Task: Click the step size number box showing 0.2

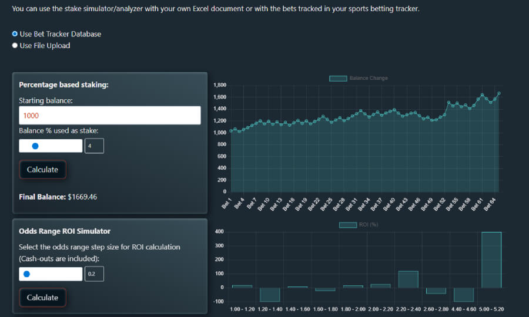Action: pos(94,274)
